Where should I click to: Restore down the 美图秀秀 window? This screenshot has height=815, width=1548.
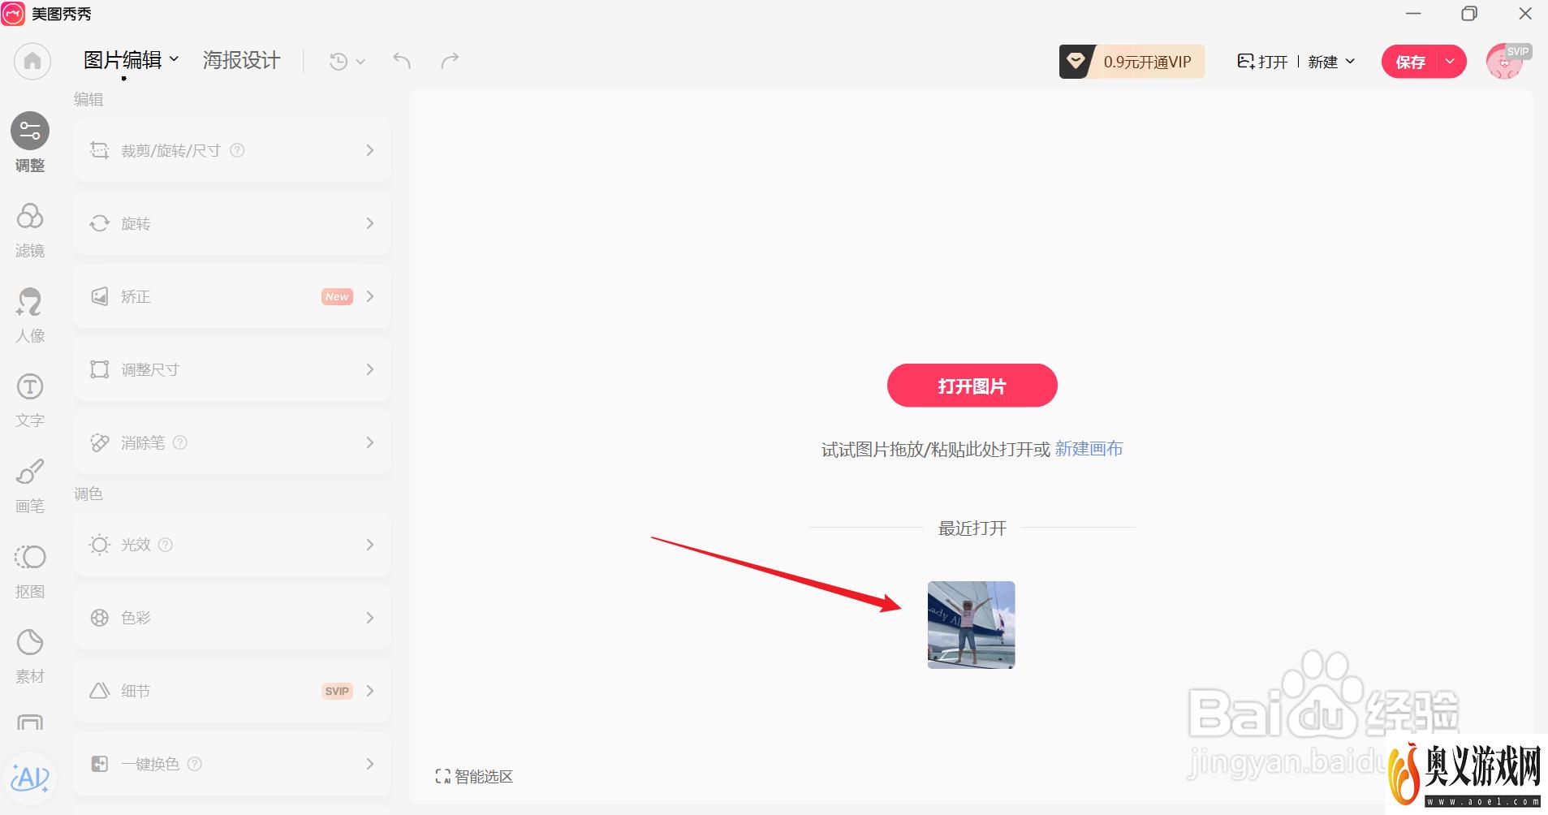[1469, 14]
